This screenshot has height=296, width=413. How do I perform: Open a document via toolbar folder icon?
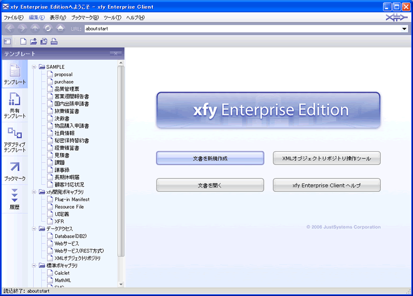point(34,41)
